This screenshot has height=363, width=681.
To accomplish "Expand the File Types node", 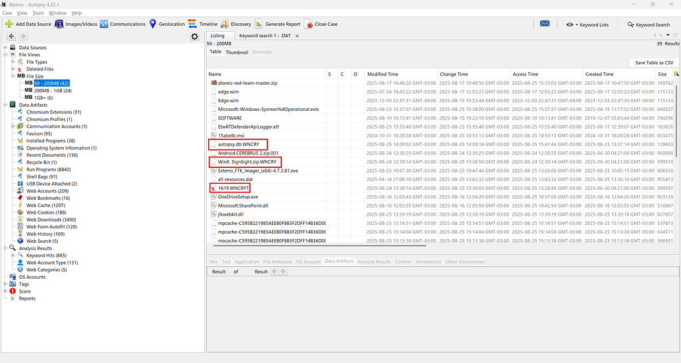I will point(13,62).
